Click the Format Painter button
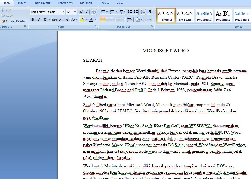The image size is (251, 179). pos(15,21)
